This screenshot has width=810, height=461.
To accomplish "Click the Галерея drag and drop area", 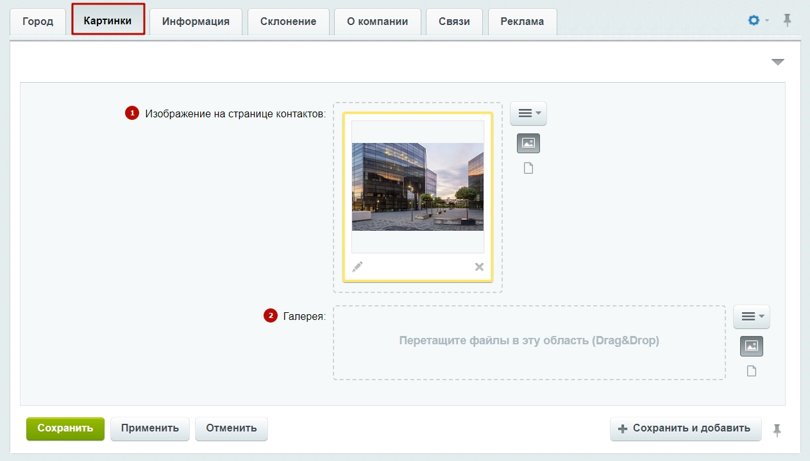I will [529, 342].
